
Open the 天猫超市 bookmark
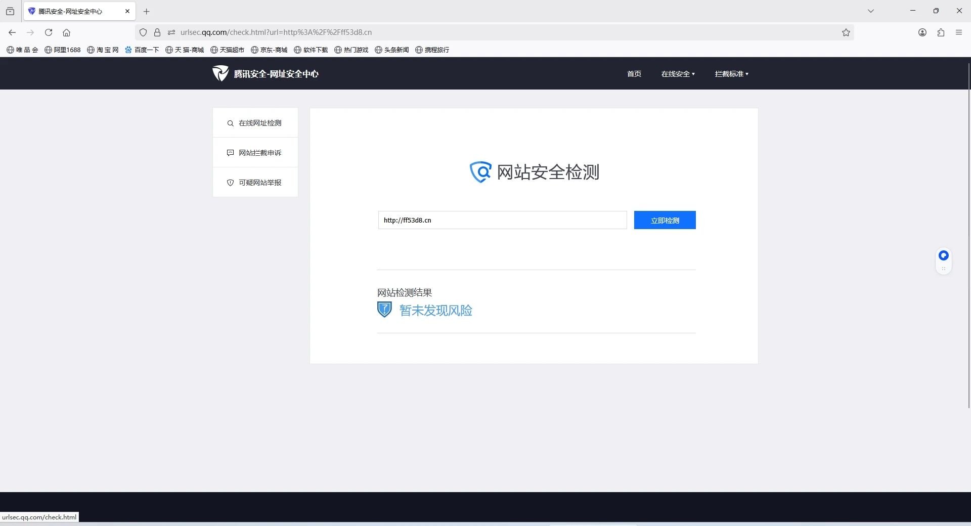click(228, 50)
